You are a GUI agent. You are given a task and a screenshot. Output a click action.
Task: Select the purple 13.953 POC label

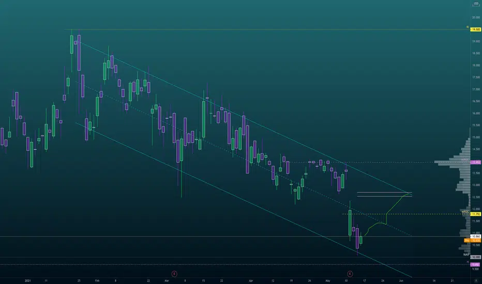(476, 162)
